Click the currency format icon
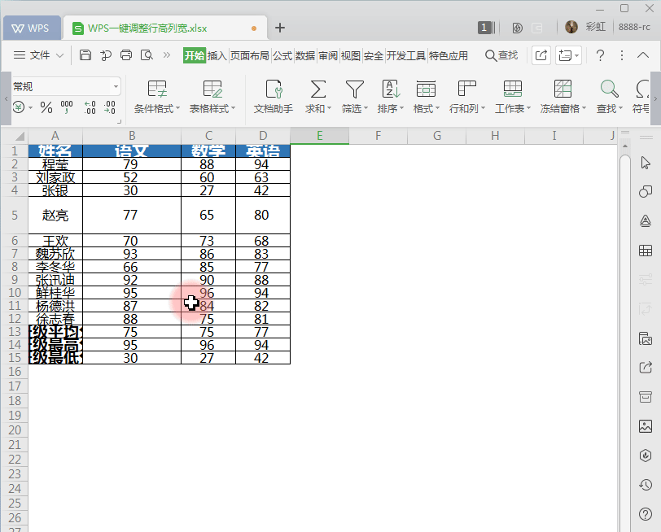Viewport: 661px width, 532px height. [x=19, y=107]
